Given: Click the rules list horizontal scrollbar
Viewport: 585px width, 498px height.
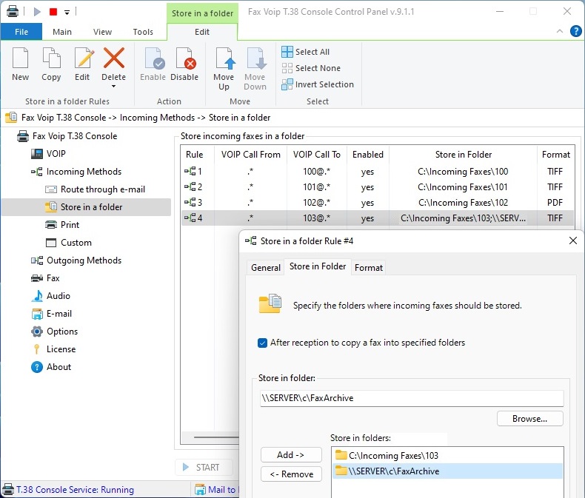Looking at the screenshot, I should coord(216,437).
